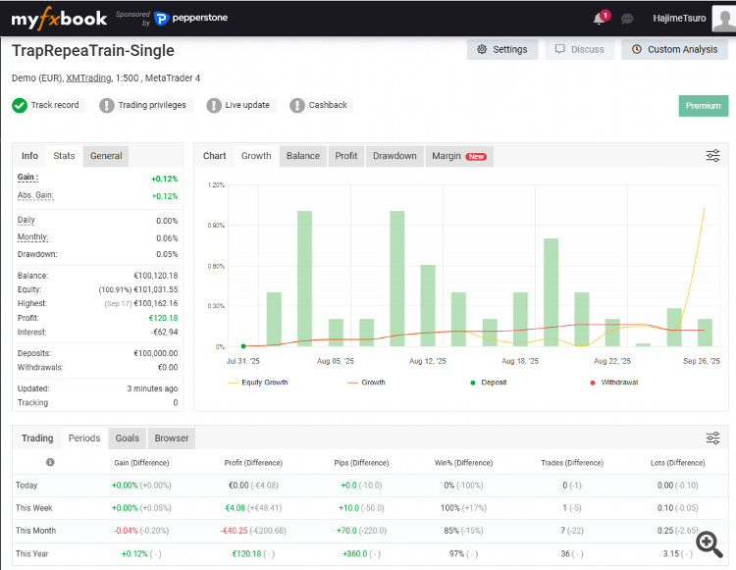The image size is (736, 570).
Task: Click the Today row label
Action: coord(26,485)
